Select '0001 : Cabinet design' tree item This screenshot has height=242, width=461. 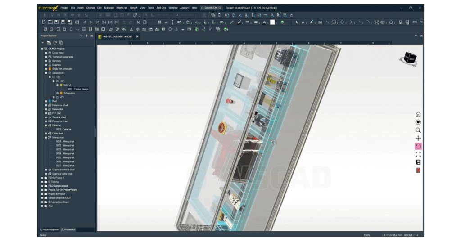coord(77,89)
